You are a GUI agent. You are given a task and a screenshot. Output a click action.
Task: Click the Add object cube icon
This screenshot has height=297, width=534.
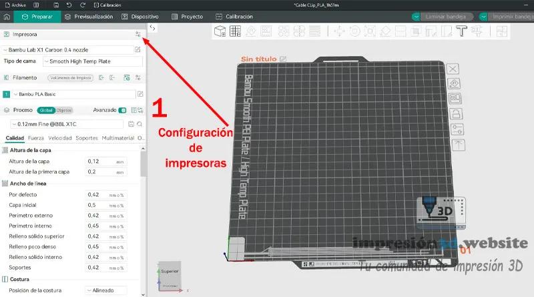[220, 31]
